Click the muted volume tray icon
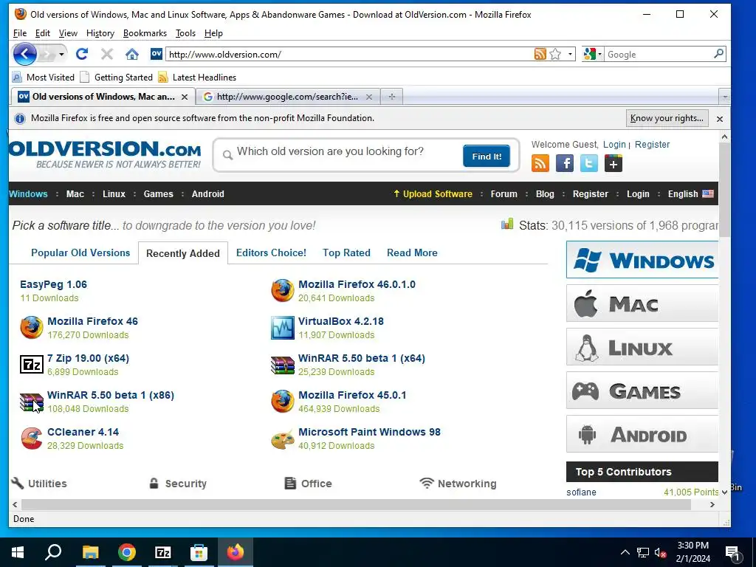 coord(661,552)
